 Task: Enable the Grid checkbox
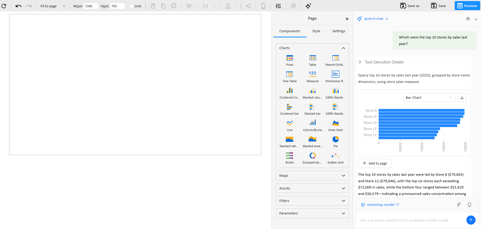[x=132, y=6]
